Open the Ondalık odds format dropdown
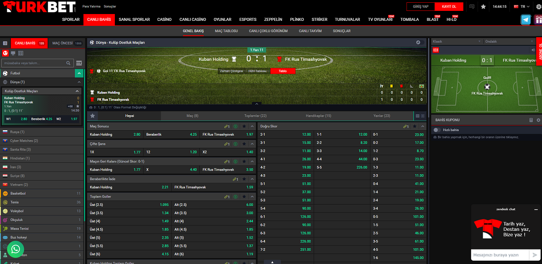The image size is (542, 264). [509, 41]
